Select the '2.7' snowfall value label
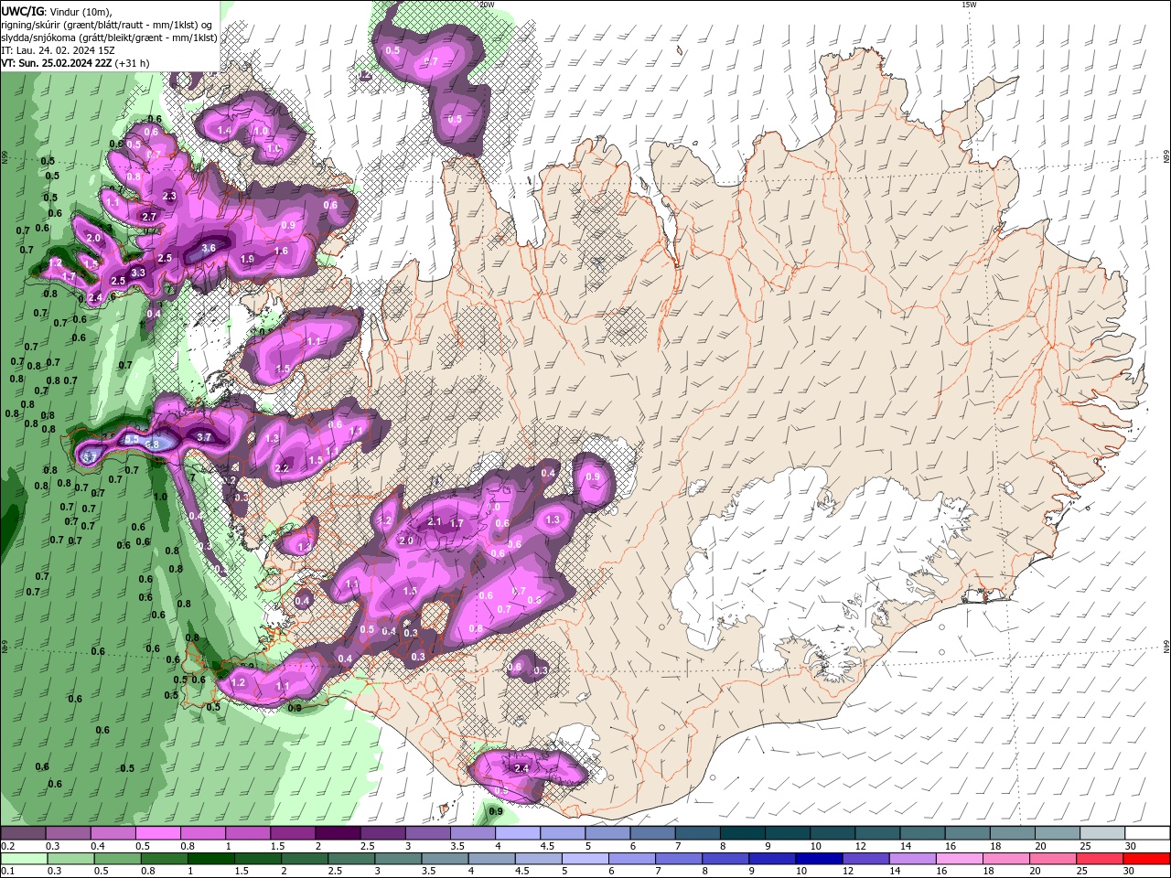Screen dimensions: 1171x878 (x=150, y=216)
